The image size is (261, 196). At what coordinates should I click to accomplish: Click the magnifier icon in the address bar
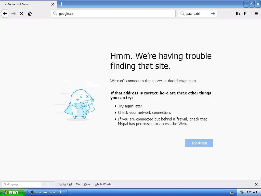click(55, 14)
